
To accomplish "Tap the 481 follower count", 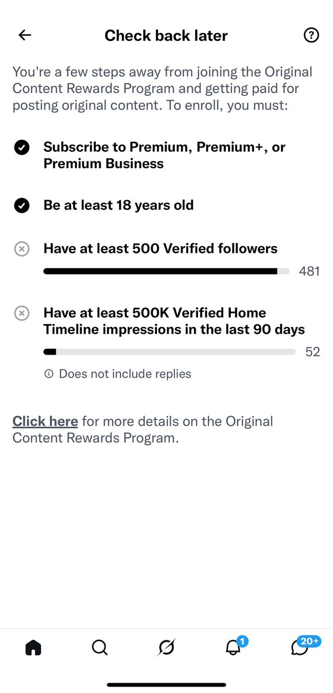I will [309, 271].
